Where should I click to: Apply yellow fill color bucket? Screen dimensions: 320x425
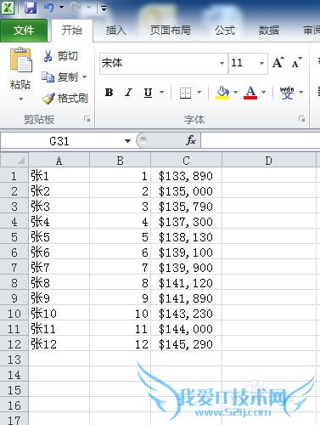(x=222, y=93)
